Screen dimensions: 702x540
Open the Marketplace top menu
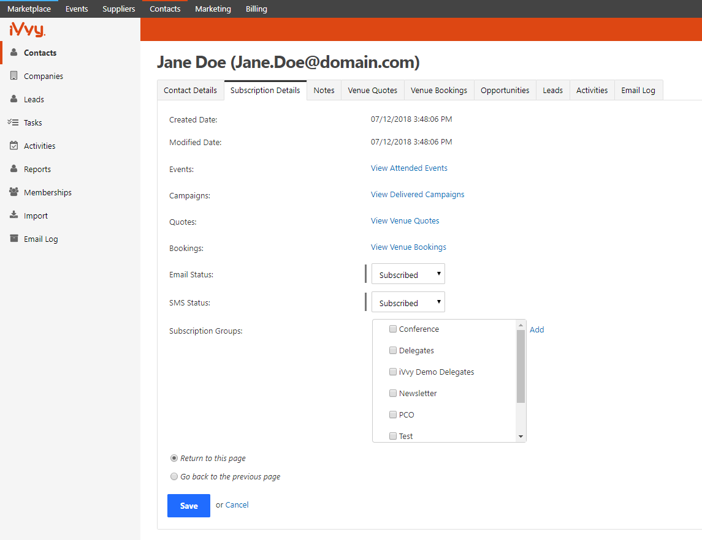point(29,9)
